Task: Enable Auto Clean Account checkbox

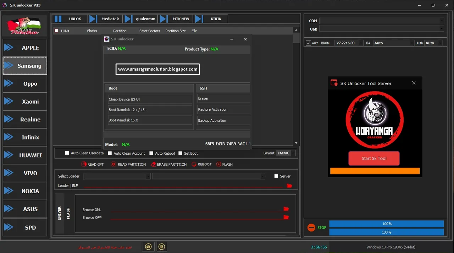Action: [110, 153]
